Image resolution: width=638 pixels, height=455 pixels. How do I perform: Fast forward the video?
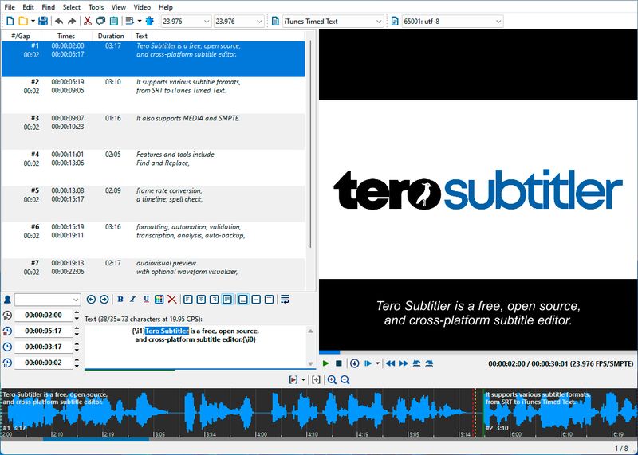click(404, 363)
